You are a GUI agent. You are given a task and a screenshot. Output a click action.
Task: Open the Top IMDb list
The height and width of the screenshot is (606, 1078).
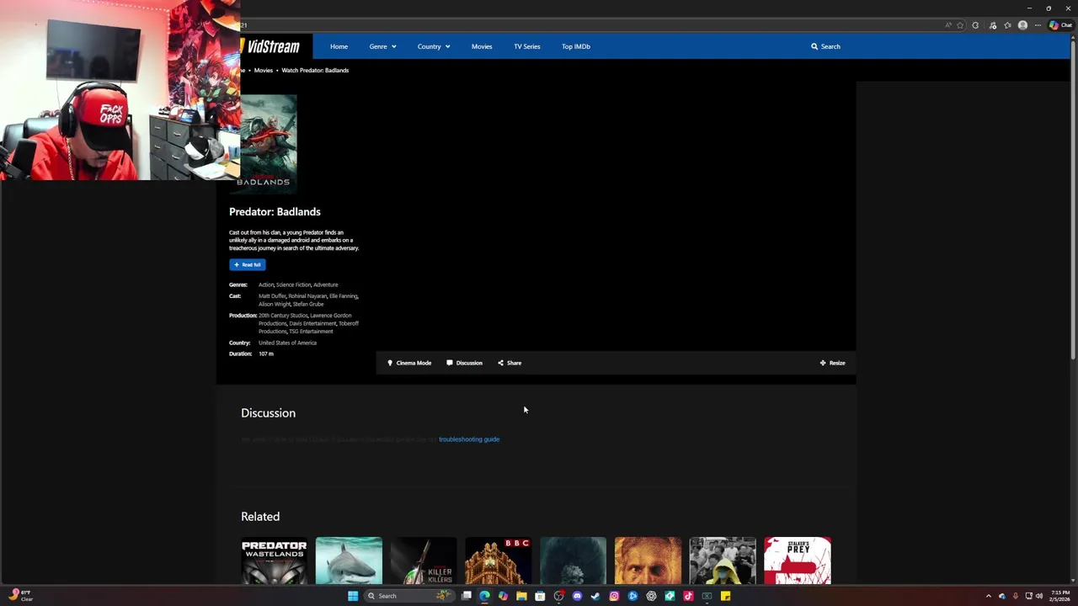point(576,46)
